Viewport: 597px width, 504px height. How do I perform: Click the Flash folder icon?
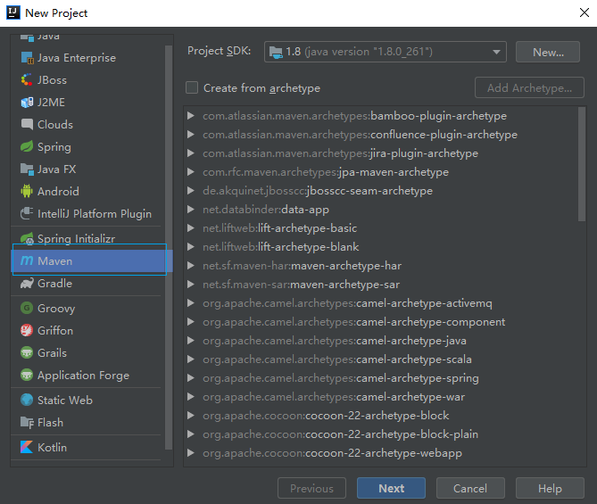tap(27, 422)
